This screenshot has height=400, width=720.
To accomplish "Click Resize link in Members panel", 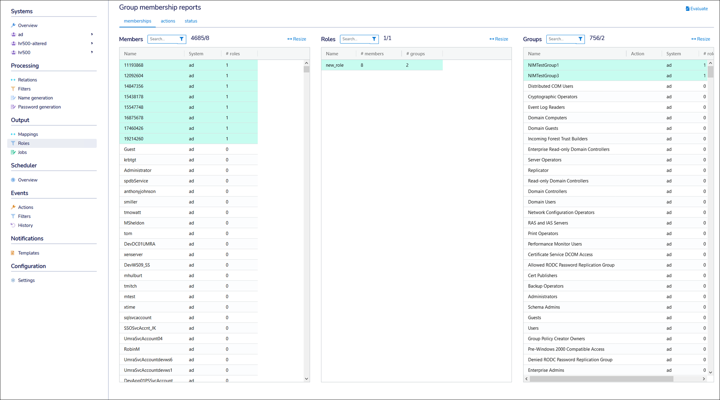I will click(297, 39).
